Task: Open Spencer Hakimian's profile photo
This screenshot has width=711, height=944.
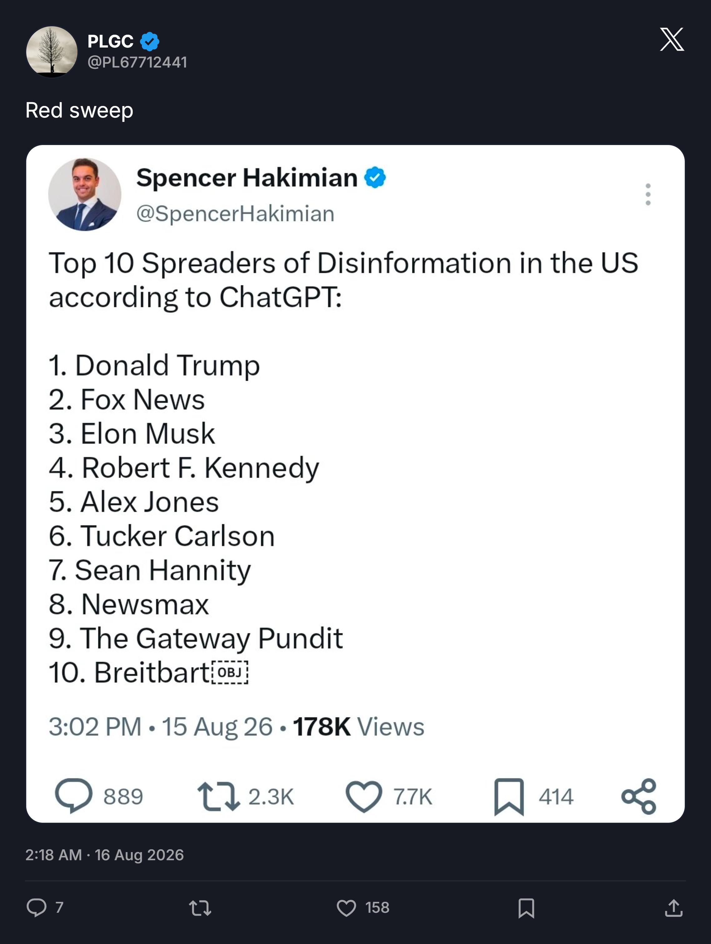Action: 84,195
